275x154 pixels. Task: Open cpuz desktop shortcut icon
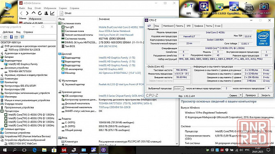click(x=204, y=8)
